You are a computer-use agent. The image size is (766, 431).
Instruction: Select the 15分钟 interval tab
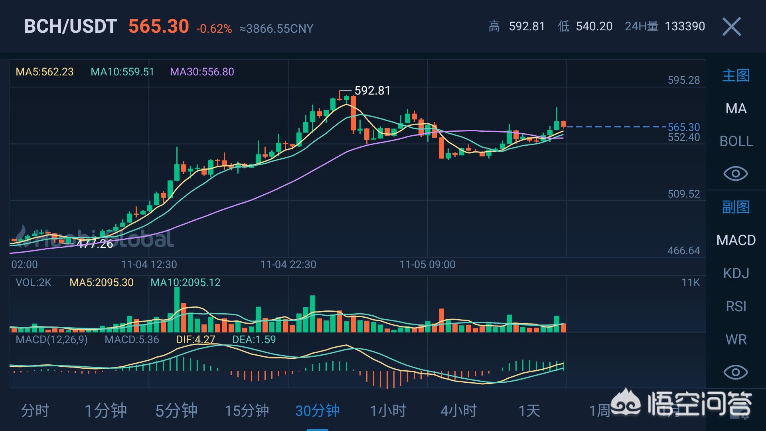click(247, 411)
